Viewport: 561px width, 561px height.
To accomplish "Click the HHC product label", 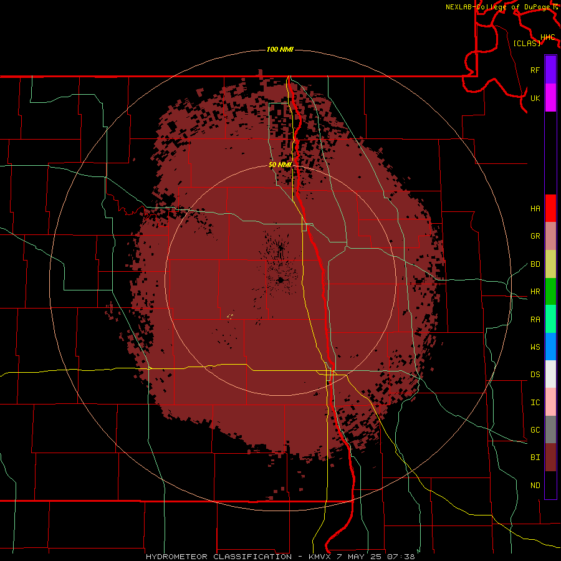I will pos(548,37).
